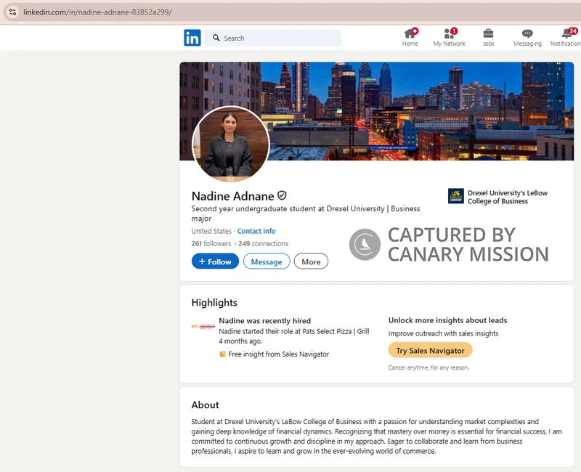Viewport: 581px width, 472px height.
Task: Open the Messaging chat icon
Action: point(527,33)
